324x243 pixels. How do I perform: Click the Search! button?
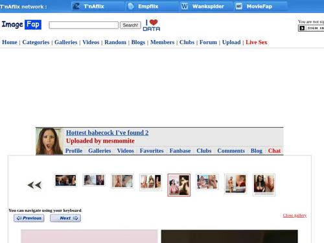point(130,25)
